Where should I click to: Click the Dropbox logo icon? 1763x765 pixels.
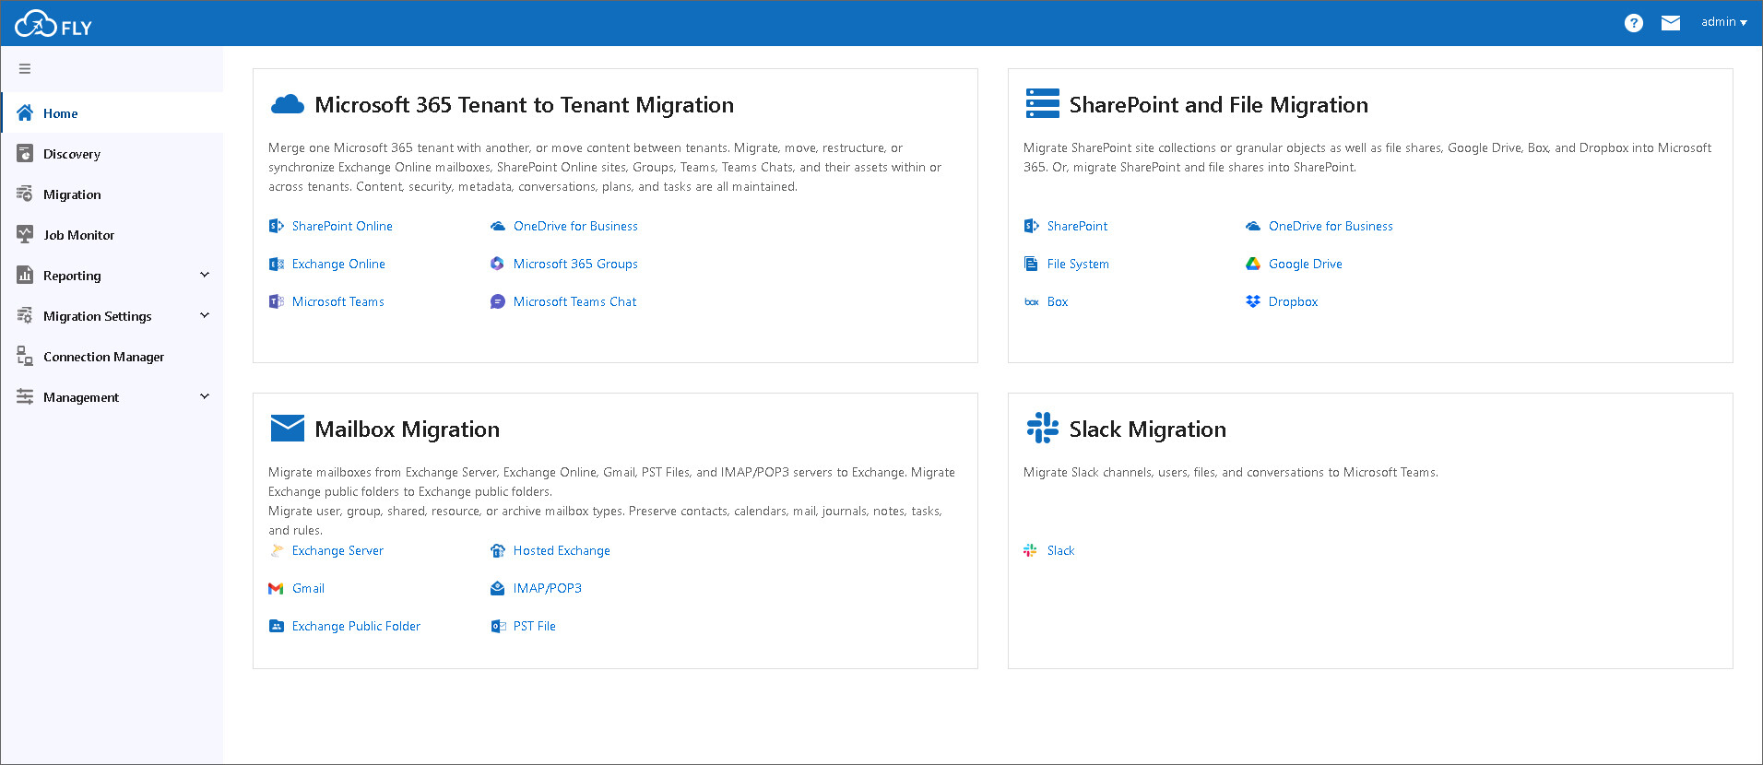(1253, 301)
